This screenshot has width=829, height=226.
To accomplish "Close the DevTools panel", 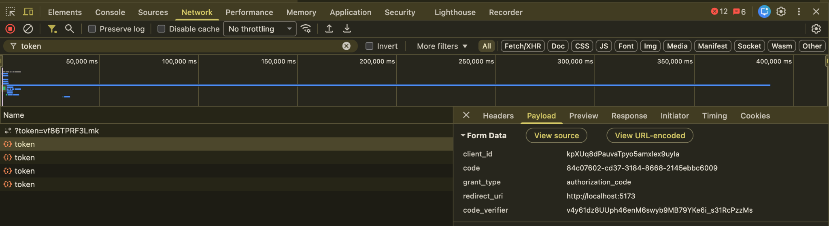I will click(816, 12).
